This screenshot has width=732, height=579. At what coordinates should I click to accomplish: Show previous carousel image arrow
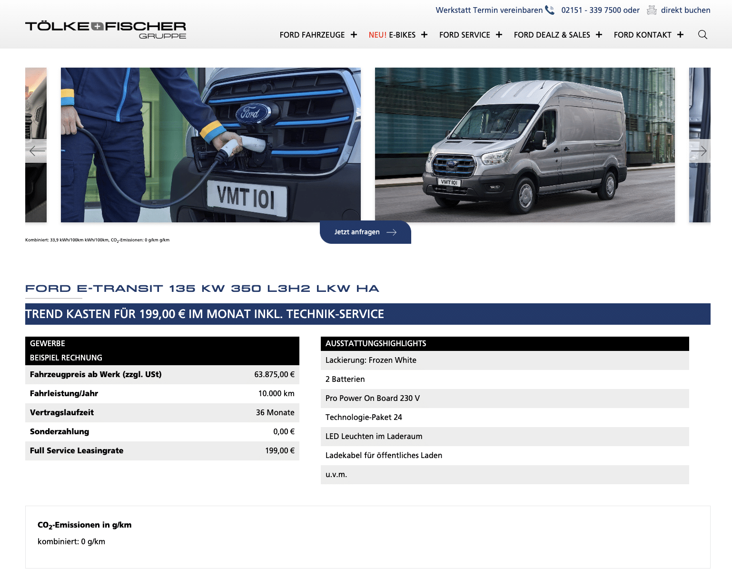[37, 151]
